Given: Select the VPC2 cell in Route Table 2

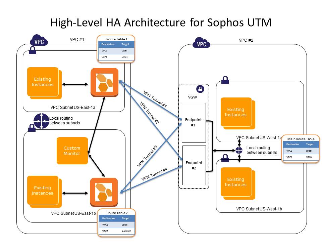Looking at the screenshot, I should [105, 231].
